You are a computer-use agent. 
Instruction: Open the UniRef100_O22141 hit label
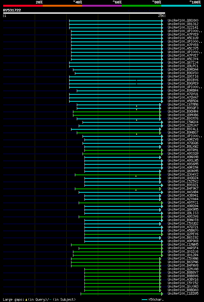(x=183, y=28)
